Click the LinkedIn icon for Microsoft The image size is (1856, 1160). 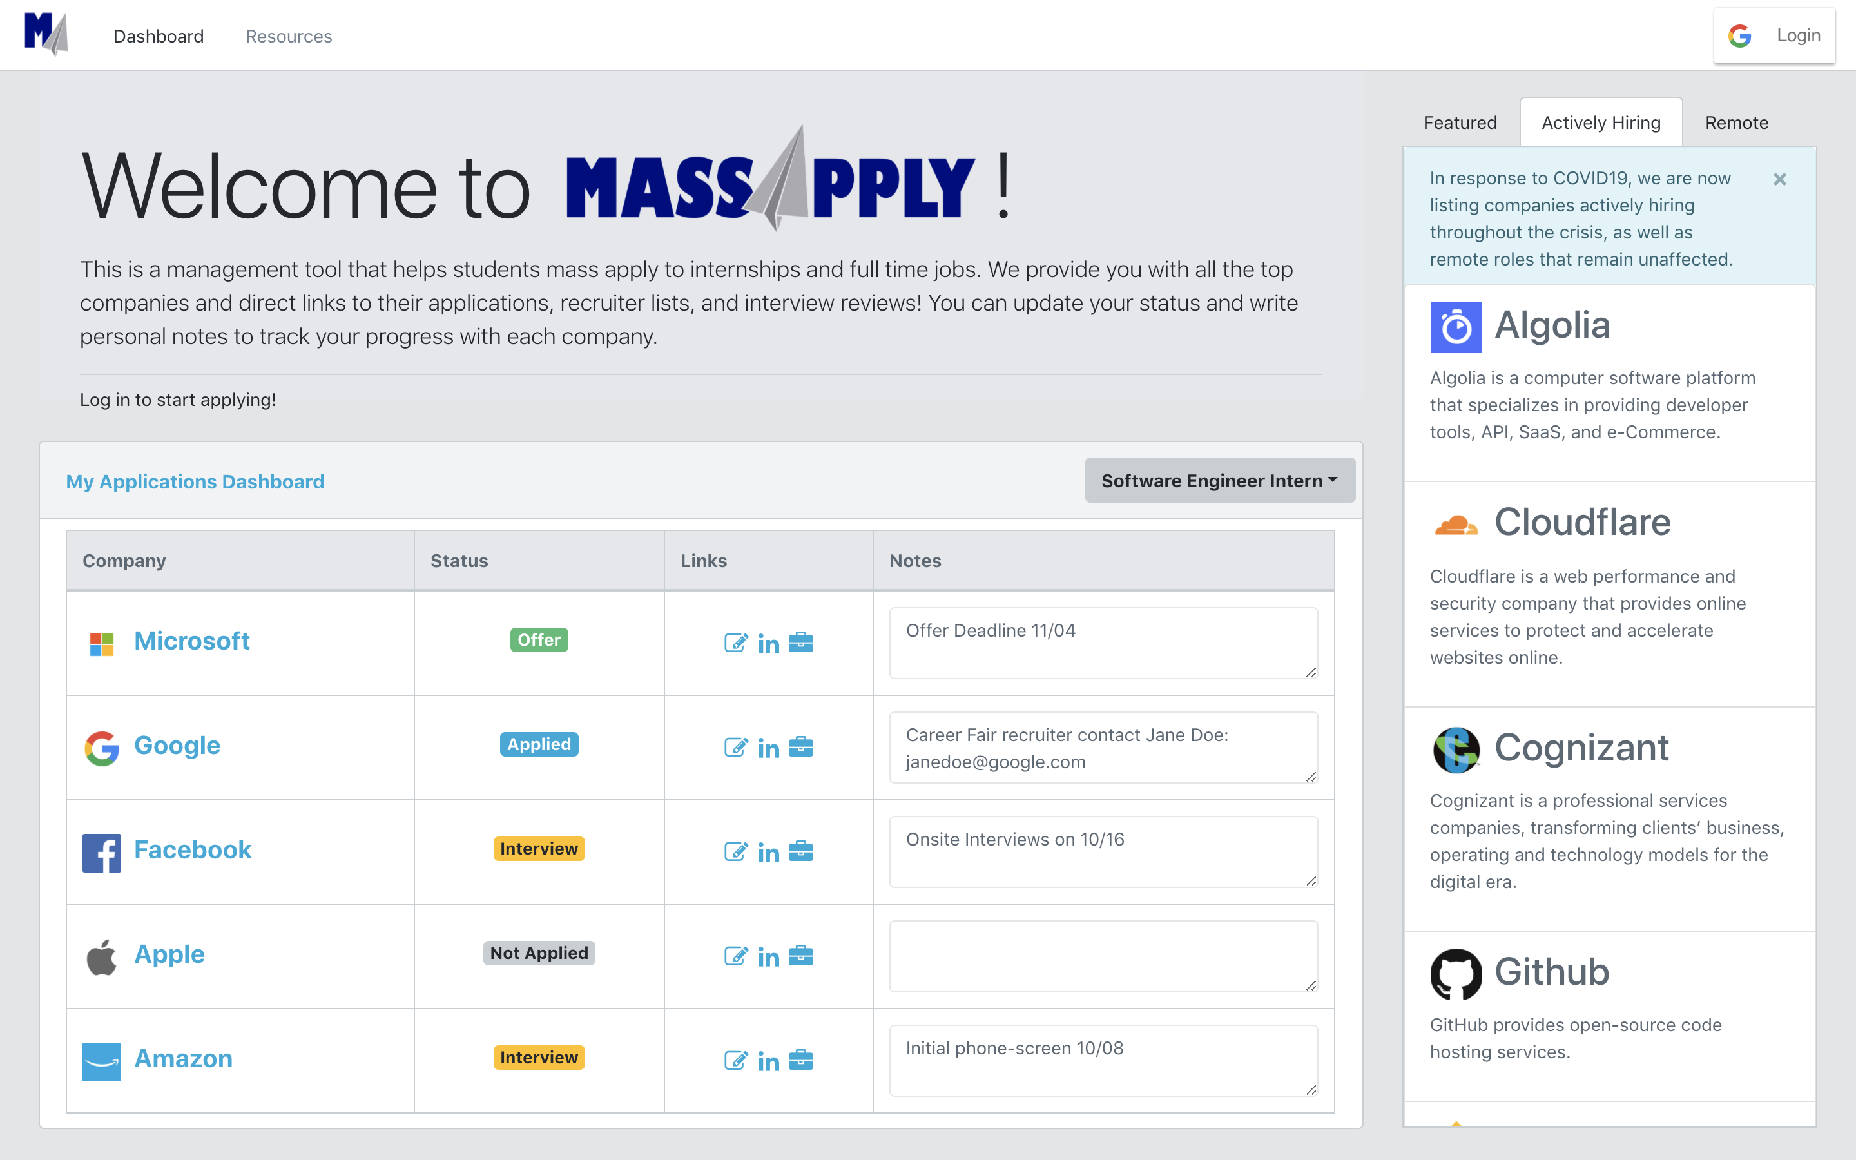click(x=767, y=643)
